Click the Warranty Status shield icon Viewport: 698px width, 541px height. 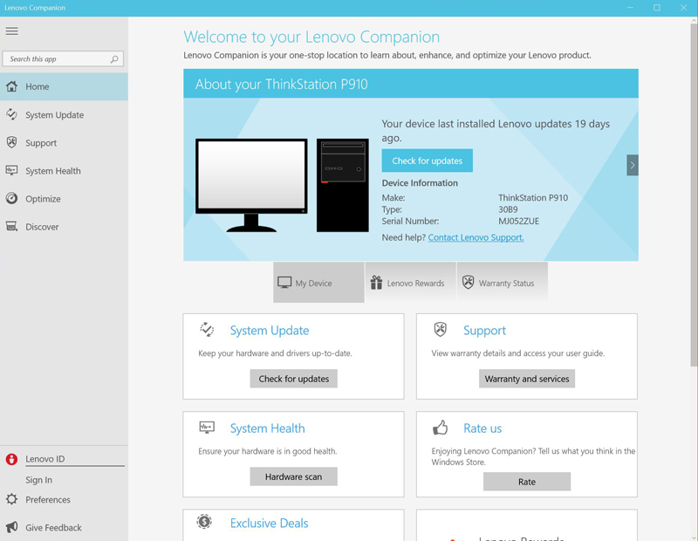(468, 283)
